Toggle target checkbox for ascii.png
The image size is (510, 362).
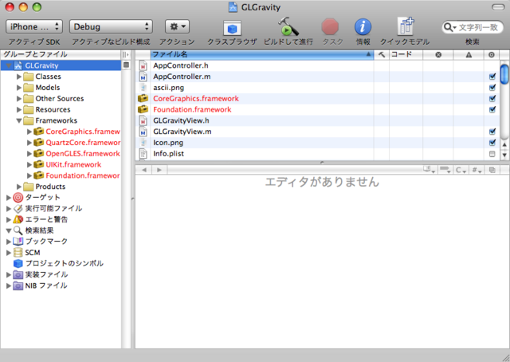coord(492,88)
